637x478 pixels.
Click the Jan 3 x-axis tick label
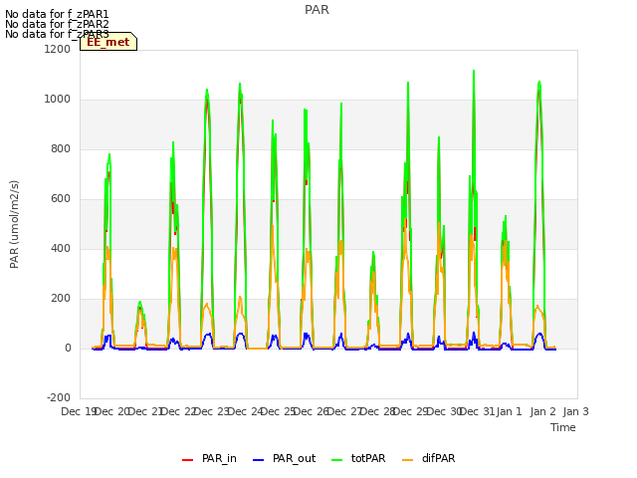coord(575,411)
